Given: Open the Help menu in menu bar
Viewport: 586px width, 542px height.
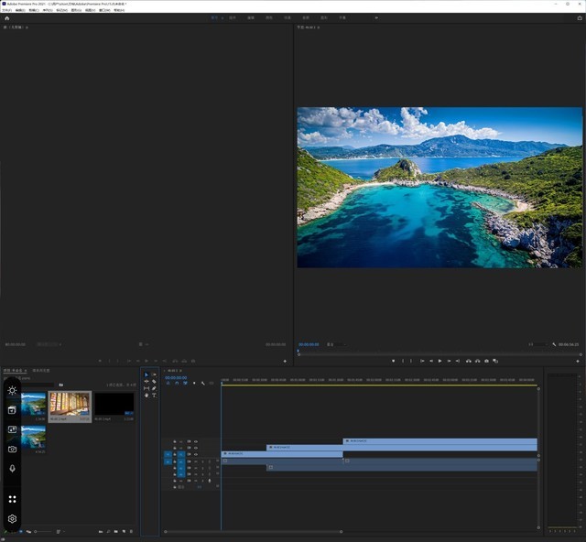Looking at the screenshot, I should click(119, 10).
